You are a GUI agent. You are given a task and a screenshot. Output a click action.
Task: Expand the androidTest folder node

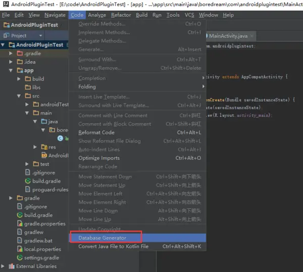tap(27, 104)
